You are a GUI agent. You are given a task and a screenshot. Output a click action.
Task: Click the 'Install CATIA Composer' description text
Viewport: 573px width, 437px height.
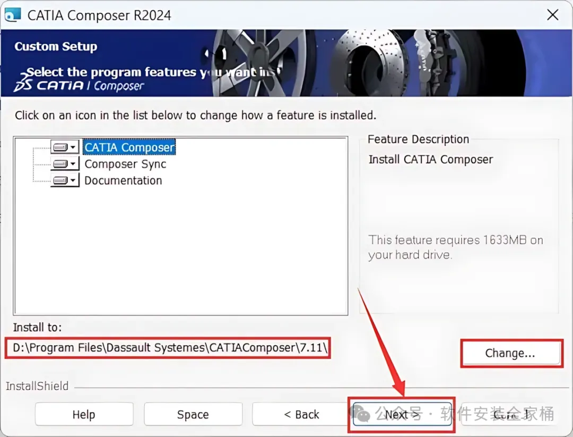(x=430, y=159)
